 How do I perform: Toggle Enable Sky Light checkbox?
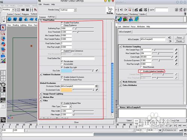click(x=62, y=67)
